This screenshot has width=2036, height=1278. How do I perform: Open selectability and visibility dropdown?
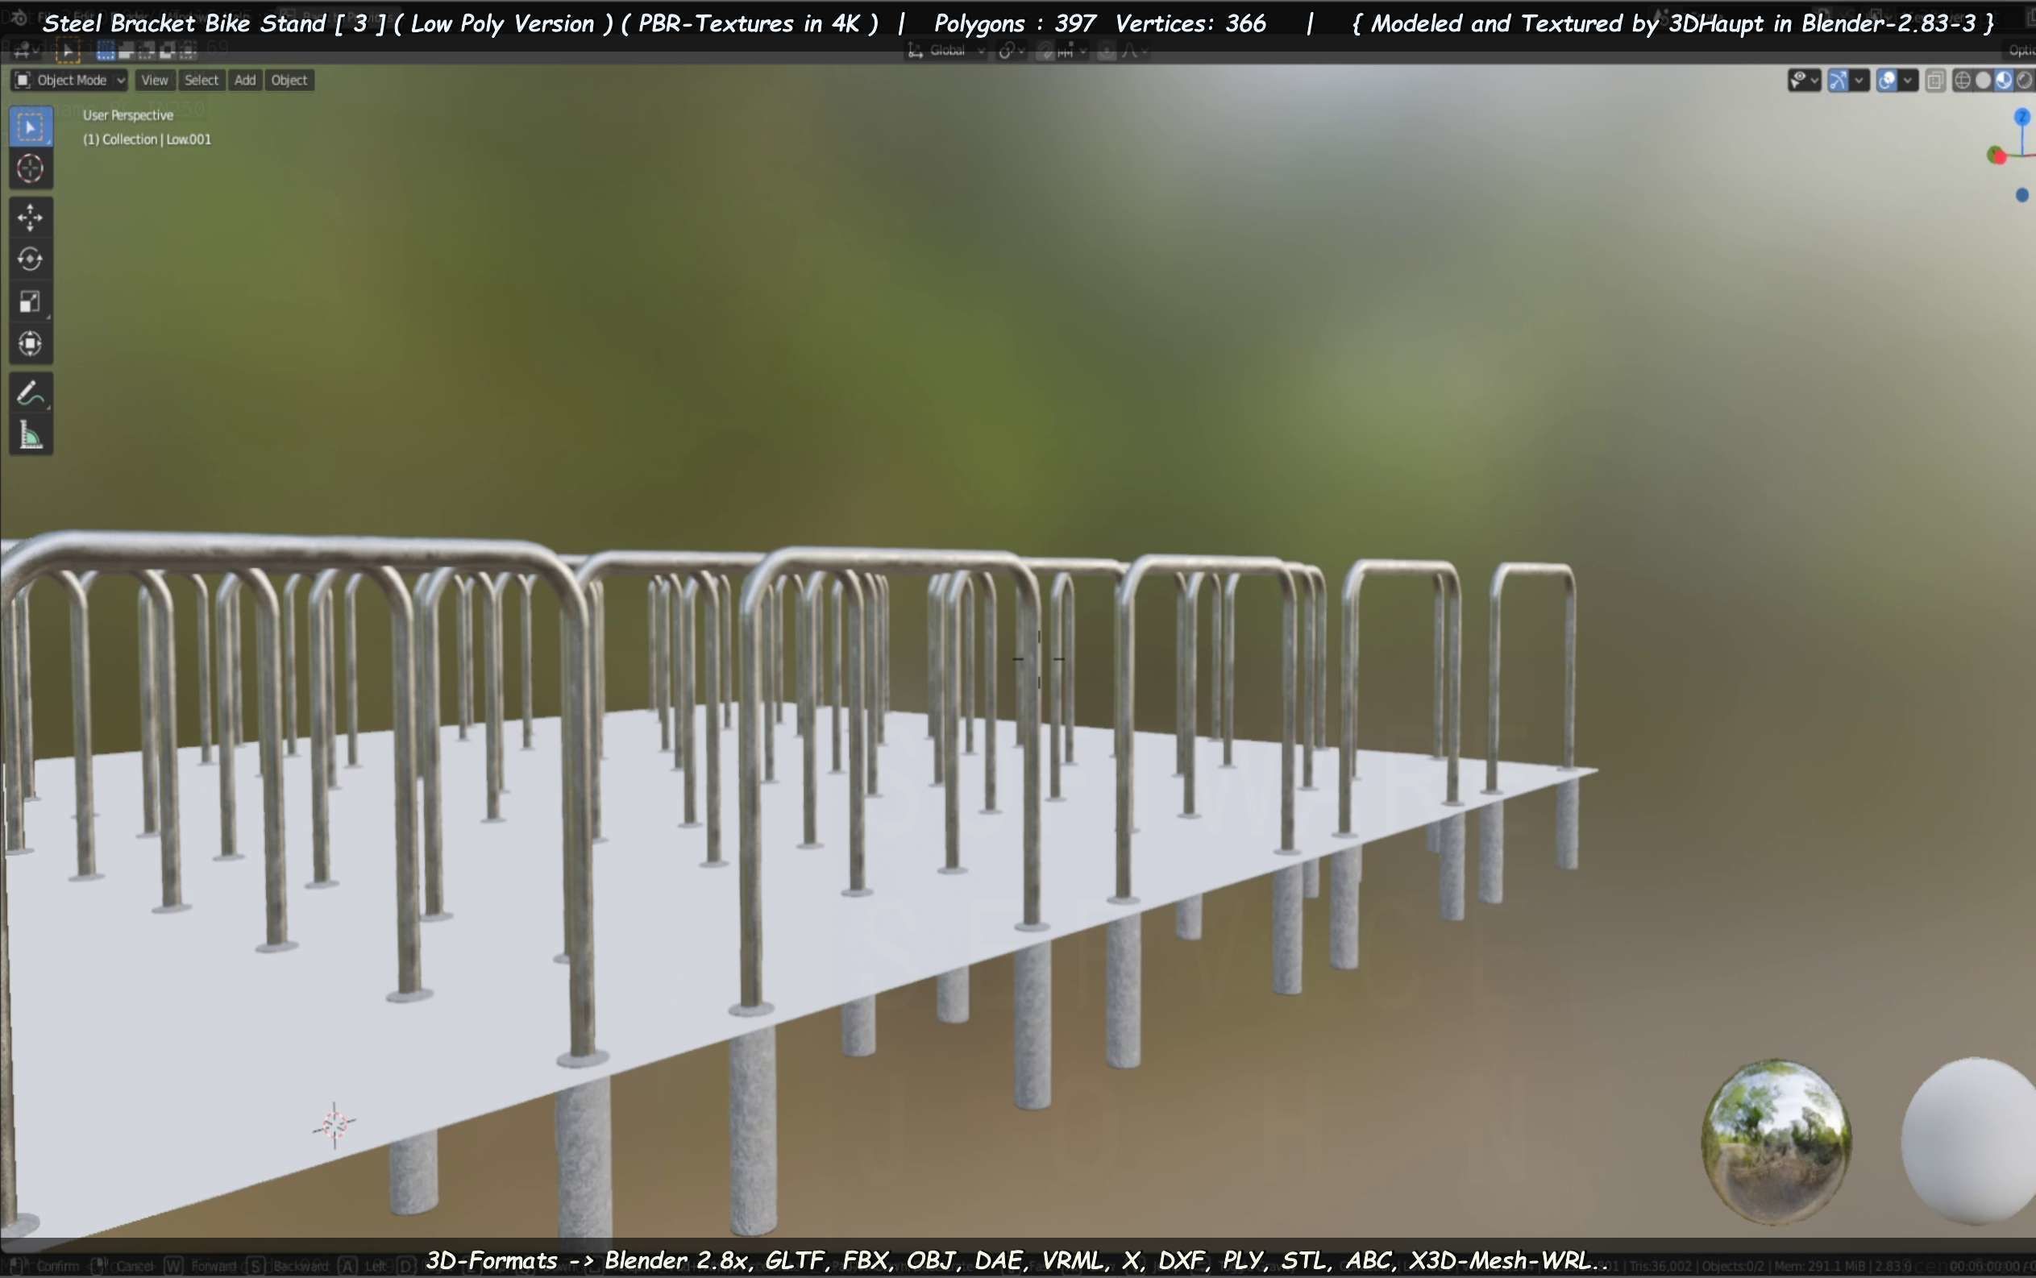(x=1804, y=81)
